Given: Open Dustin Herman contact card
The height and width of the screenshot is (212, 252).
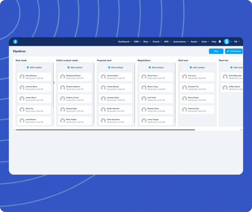Looking at the screenshot, I should click(116, 110).
